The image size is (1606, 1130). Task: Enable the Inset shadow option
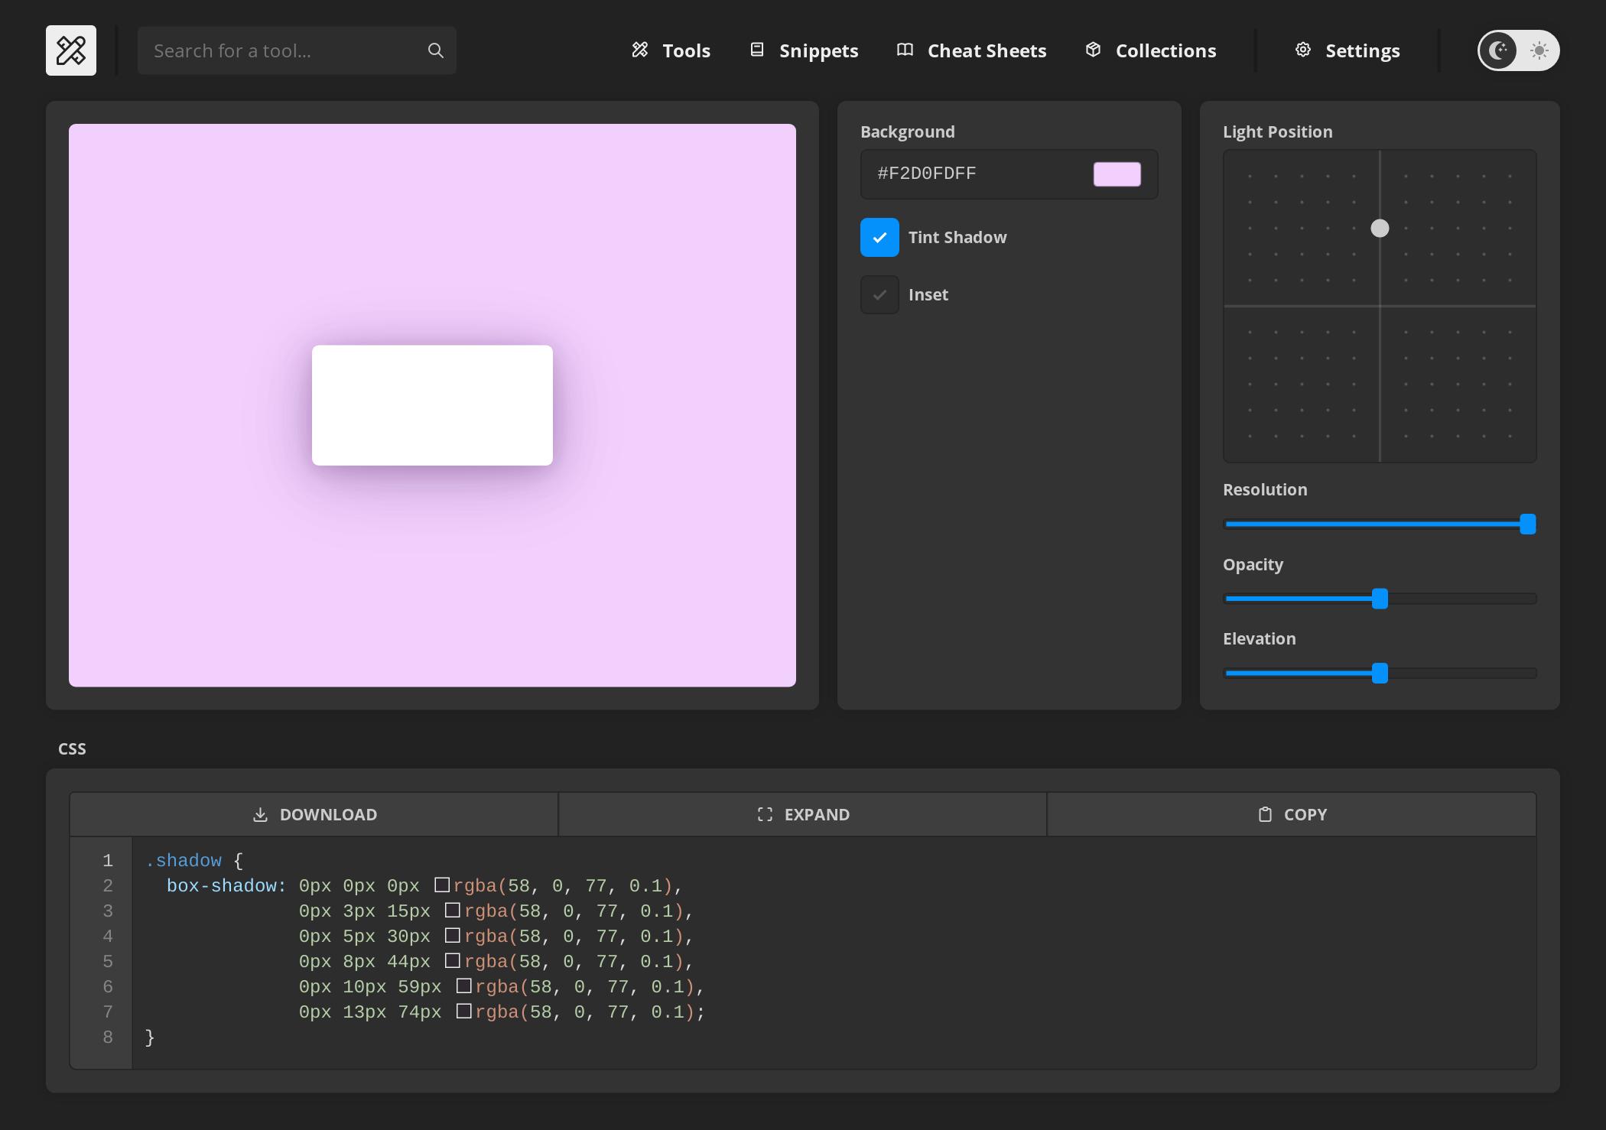click(x=879, y=294)
